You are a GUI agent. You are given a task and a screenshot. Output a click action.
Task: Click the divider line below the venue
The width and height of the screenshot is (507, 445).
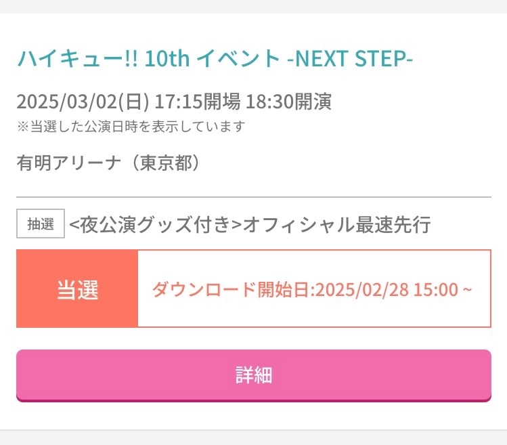(x=253, y=196)
